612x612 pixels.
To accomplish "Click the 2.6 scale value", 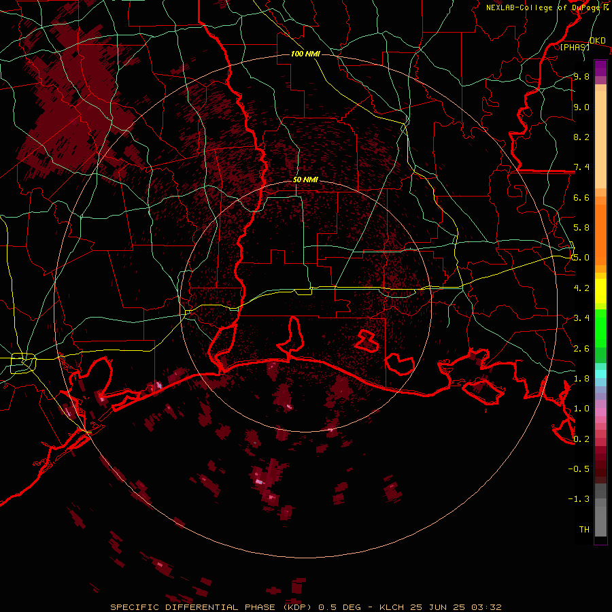I will tap(581, 349).
